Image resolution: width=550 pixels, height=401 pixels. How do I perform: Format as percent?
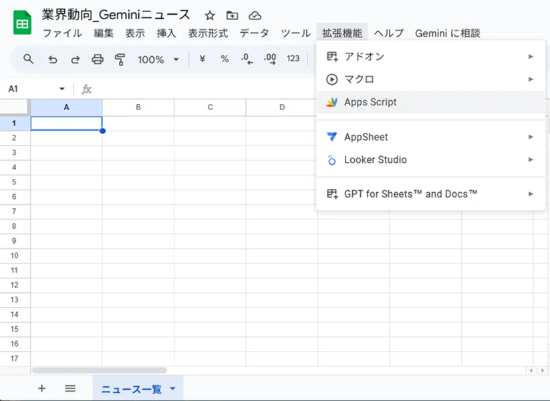tap(225, 59)
